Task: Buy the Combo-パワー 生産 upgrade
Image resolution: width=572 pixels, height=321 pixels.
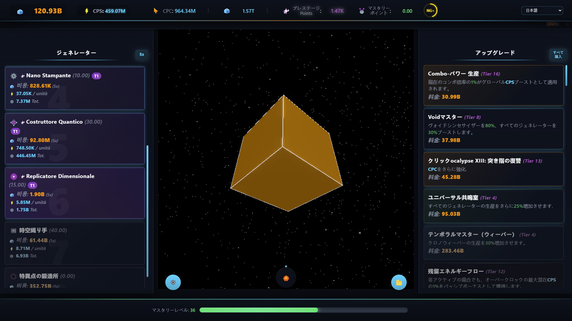Action: coord(493,85)
